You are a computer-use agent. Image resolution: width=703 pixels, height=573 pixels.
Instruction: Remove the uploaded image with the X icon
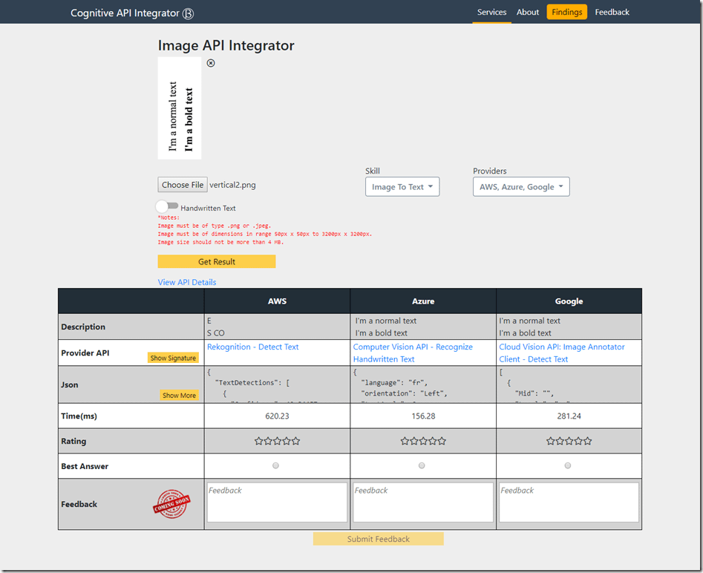pos(211,63)
